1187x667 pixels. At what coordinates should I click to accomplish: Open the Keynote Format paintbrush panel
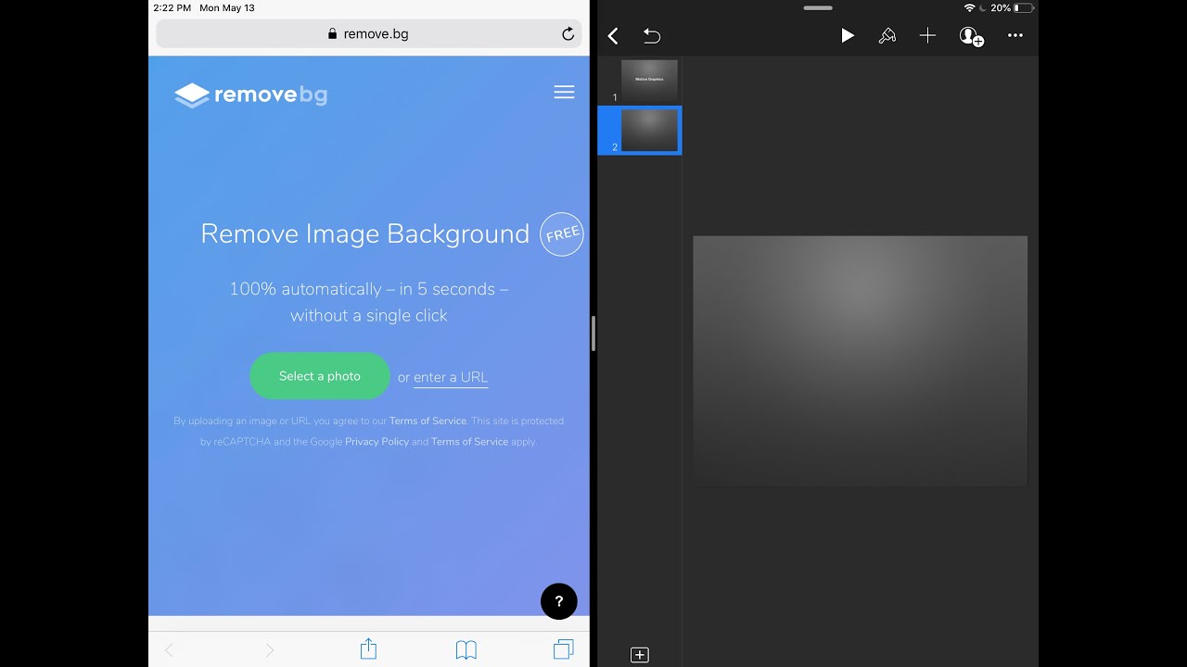(887, 36)
